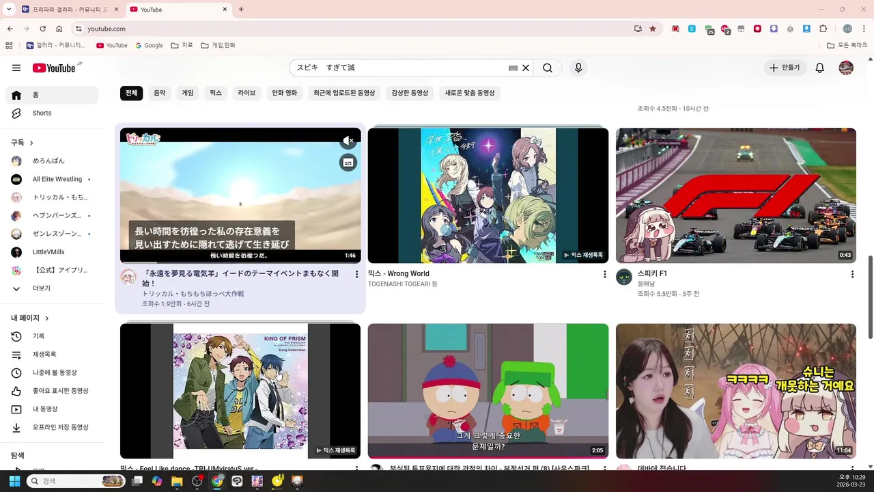Screen dimensions: 874x492
Task: Open the LittleVMills subscription
Action: 52,252
